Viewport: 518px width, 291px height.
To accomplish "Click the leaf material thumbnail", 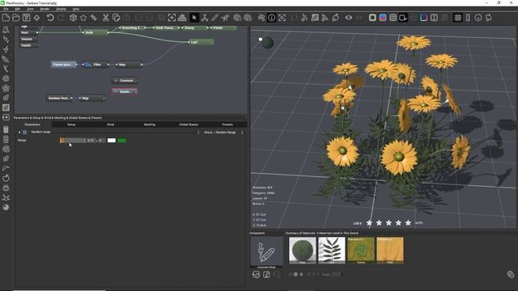I will click(331, 250).
